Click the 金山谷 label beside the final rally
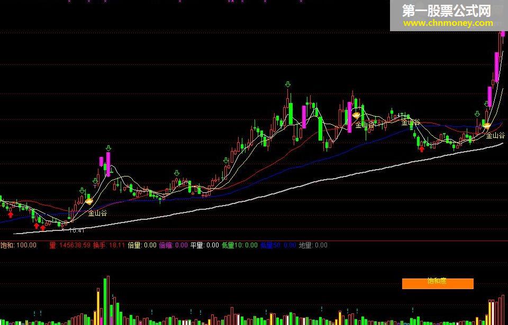 (495, 135)
